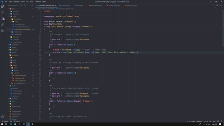
Task: Click Ln 17, Col 84 cursor position
Action: click(190, 121)
